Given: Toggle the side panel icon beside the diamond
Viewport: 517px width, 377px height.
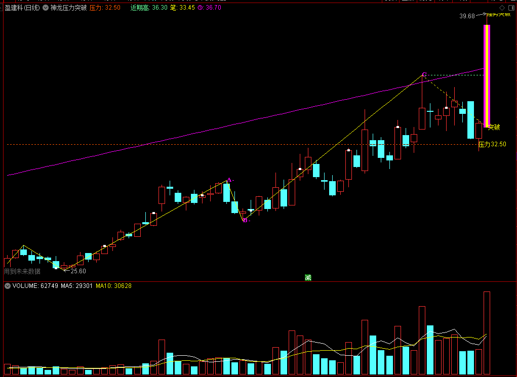Looking at the screenshot, I should [x=512, y=8].
